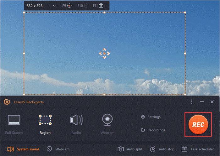Expand the 632 x 323 size dropdown
The height and width of the screenshot is (156, 220).
tap(54, 6)
